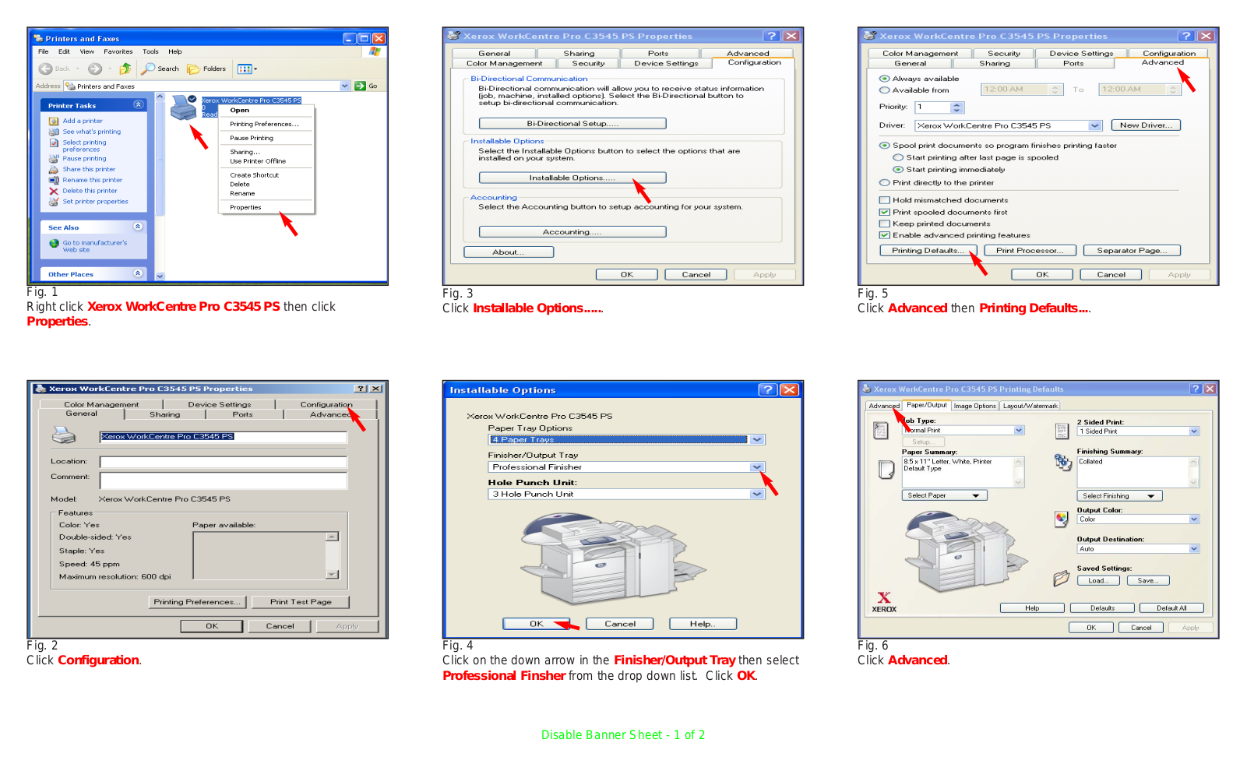Click the globe icon for manufacturer's Web site

(54, 243)
